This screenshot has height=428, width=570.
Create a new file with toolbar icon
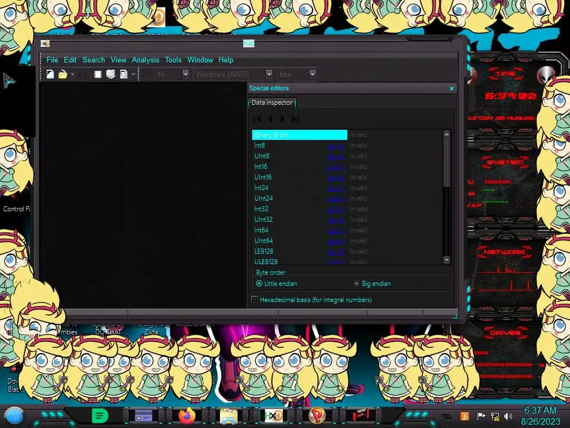[50, 74]
